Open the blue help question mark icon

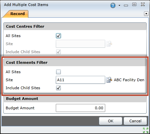pos(113,5)
